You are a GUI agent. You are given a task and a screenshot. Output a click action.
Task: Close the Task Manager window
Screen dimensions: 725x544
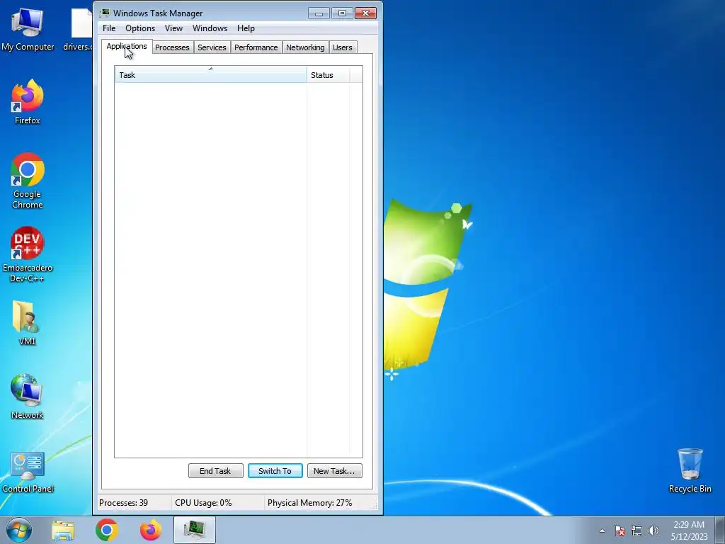pyautogui.click(x=366, y=13)
